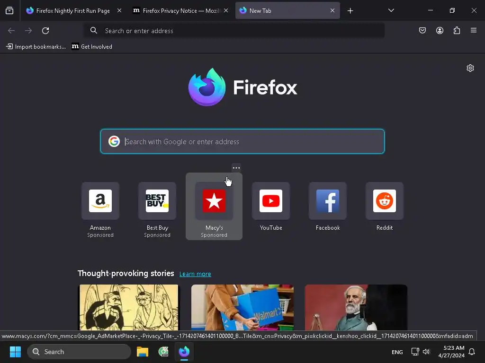Viewport: 485px width, 363px height.
Task: Switch to Firefox Privacy Notice tab
Action: click(x=180, y=10)
